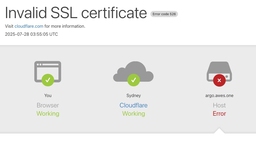Click the red Error status text
The width and height of the screenshot is (256, 141).
(x=219, y=114)
